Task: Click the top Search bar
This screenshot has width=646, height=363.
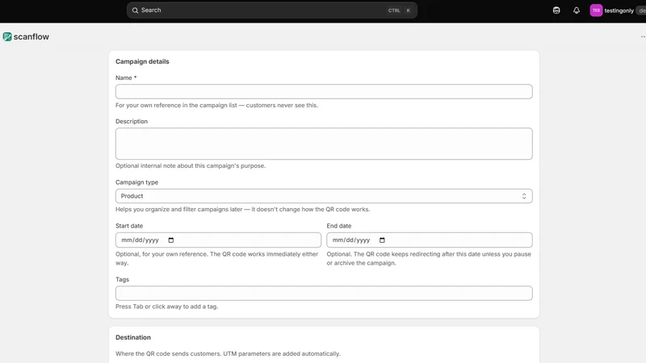Action: click(272, 10)
